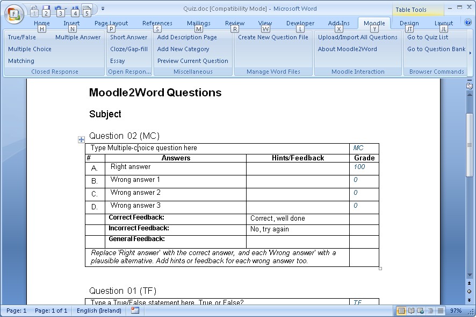The height and width of the screenshot is (317, 476).
Task: Click 'Page: 1 of 1' in status bar
Action: 51,311
